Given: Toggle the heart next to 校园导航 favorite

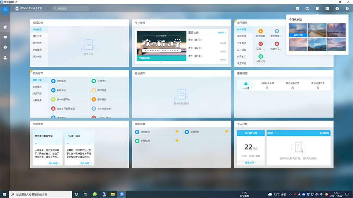Looking at the screenshot, I should click(227, 132).
